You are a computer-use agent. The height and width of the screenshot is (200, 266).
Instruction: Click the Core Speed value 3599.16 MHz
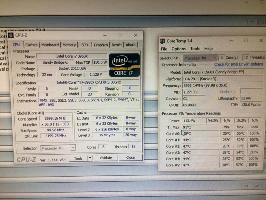pyautogui.click(x=56, y=118)
